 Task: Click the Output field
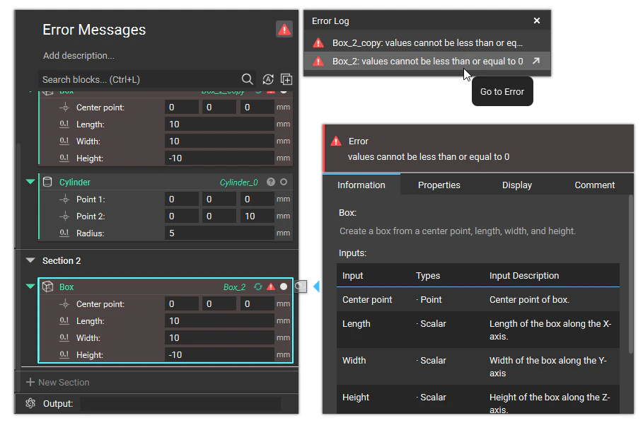[x=180, y=404]
